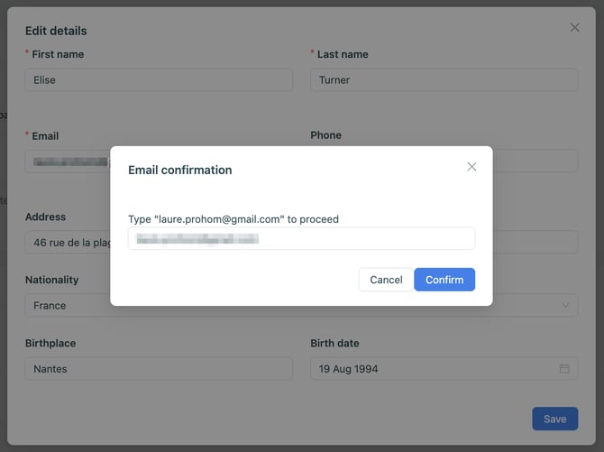
Task: Expand the Nationality dropdown arrow
Action: [565, 306]
